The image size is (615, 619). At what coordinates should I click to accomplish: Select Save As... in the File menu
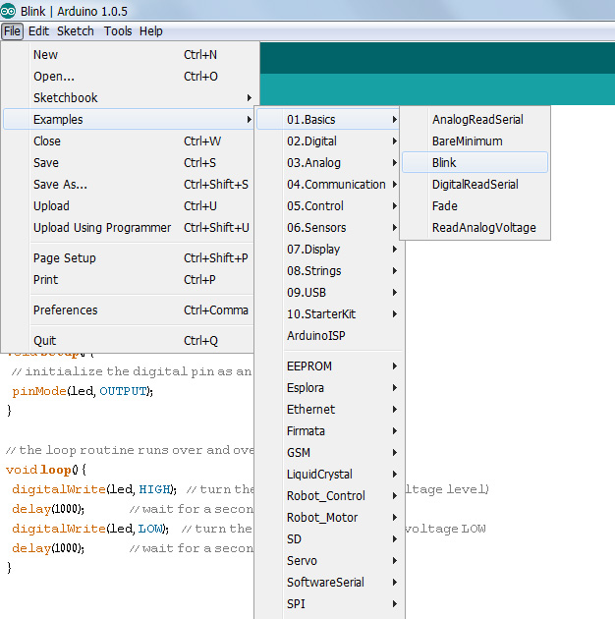[x=129, y=185]
